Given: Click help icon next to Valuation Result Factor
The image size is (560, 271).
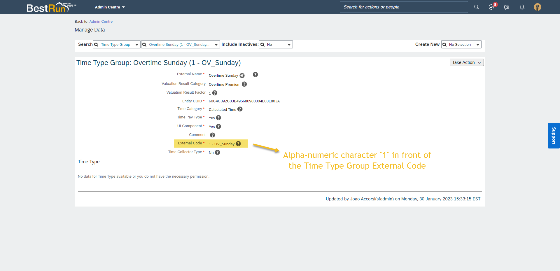Looking at the screenshot, I should [215, 93].
